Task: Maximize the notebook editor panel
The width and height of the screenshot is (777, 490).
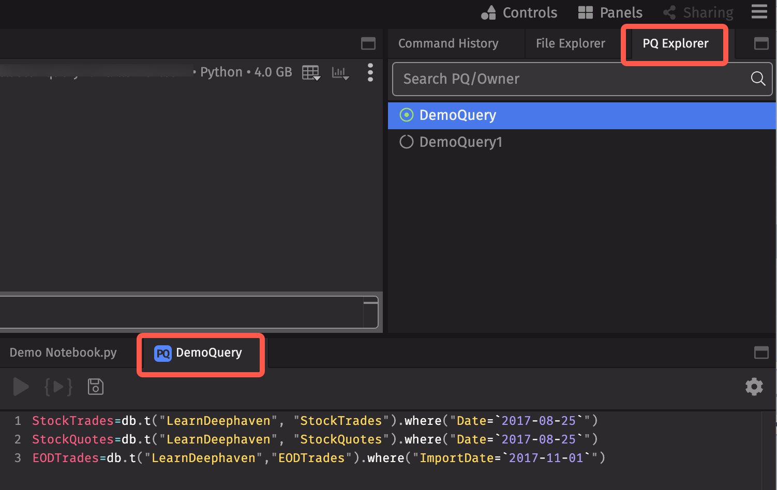Action: click(761, 353)
